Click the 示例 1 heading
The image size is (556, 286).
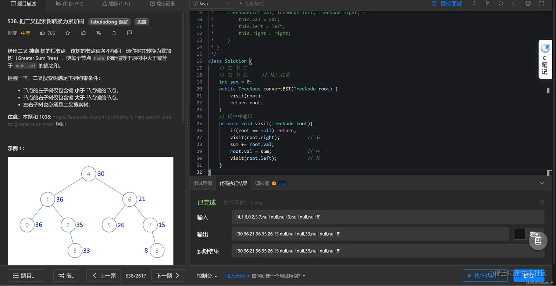click(x=16, y=148)
